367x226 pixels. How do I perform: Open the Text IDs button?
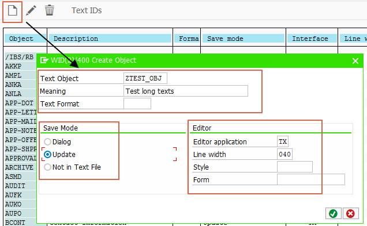click(87, 10)
